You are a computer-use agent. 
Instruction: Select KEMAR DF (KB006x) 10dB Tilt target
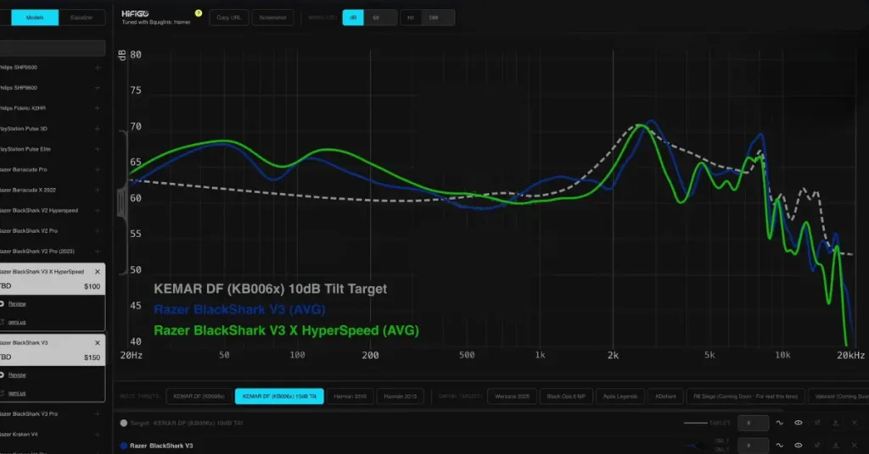click(279, 396)
